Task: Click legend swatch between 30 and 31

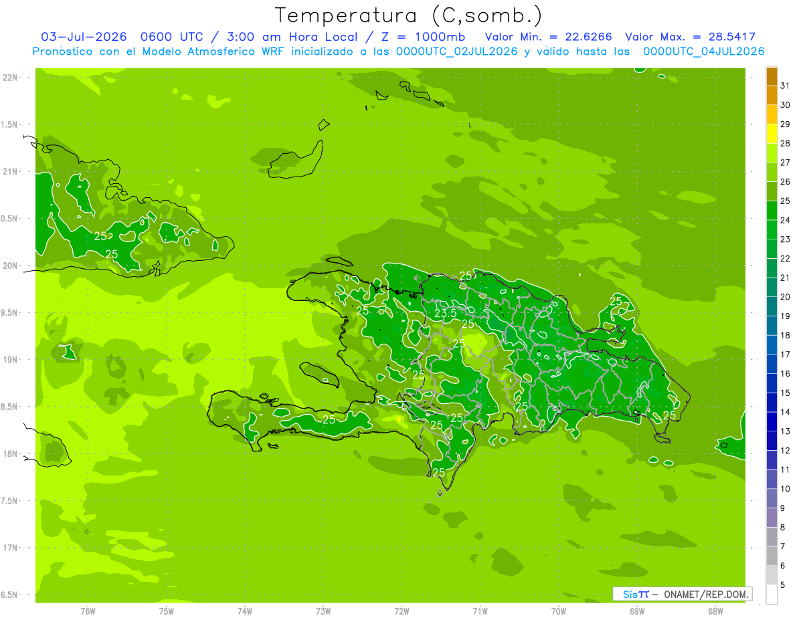Action: coord(772,95)
